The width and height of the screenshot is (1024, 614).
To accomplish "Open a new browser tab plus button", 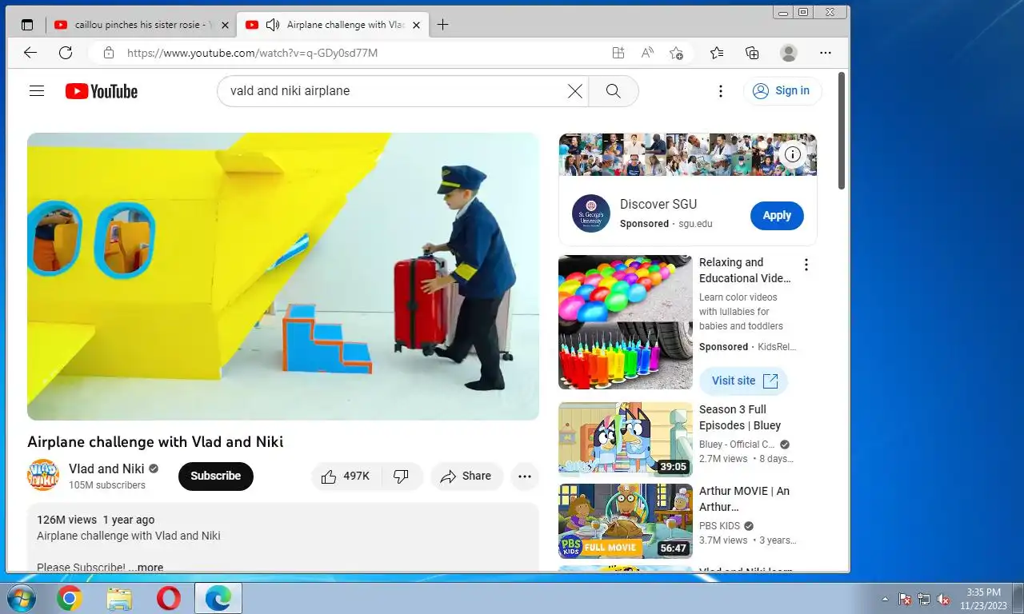I will point(442,25).
